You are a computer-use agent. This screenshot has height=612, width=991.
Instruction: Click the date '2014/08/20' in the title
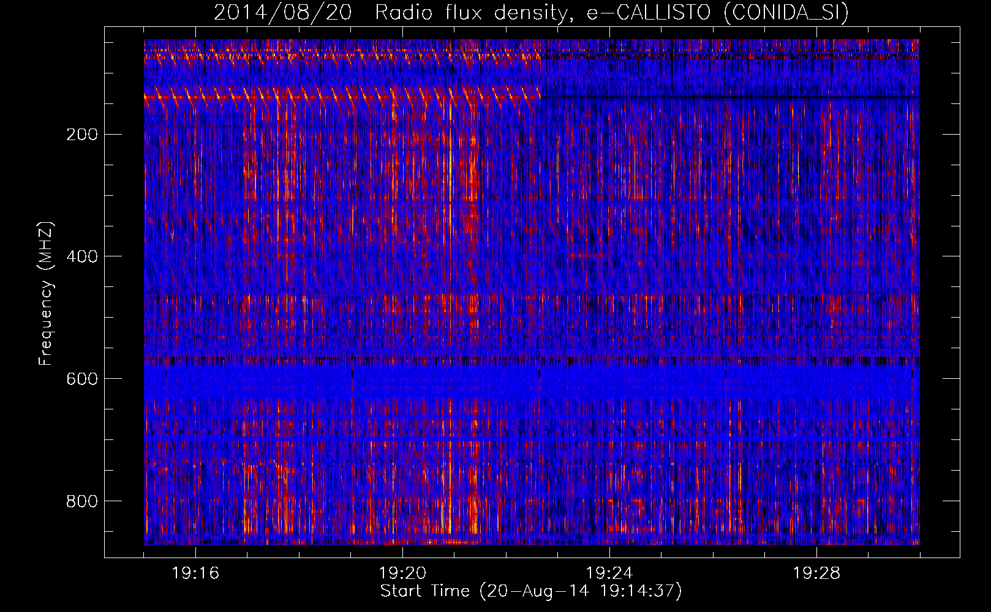coord(282,12)
